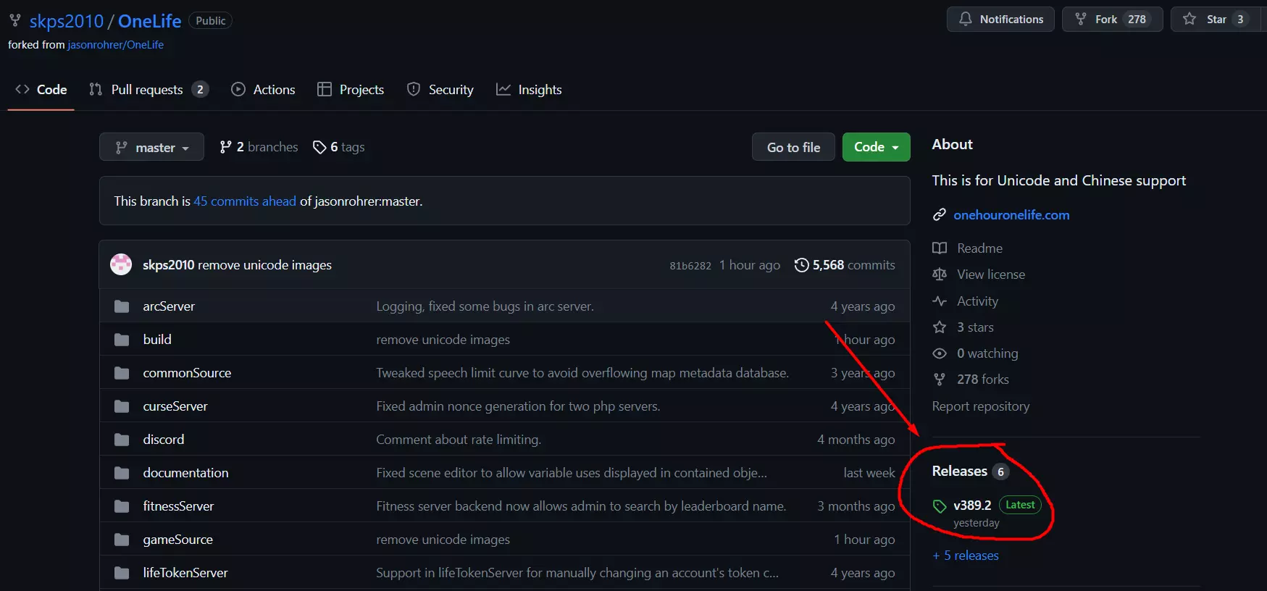Expand the green Code dropdown
Screen dimensions: 1267x591
876,147
